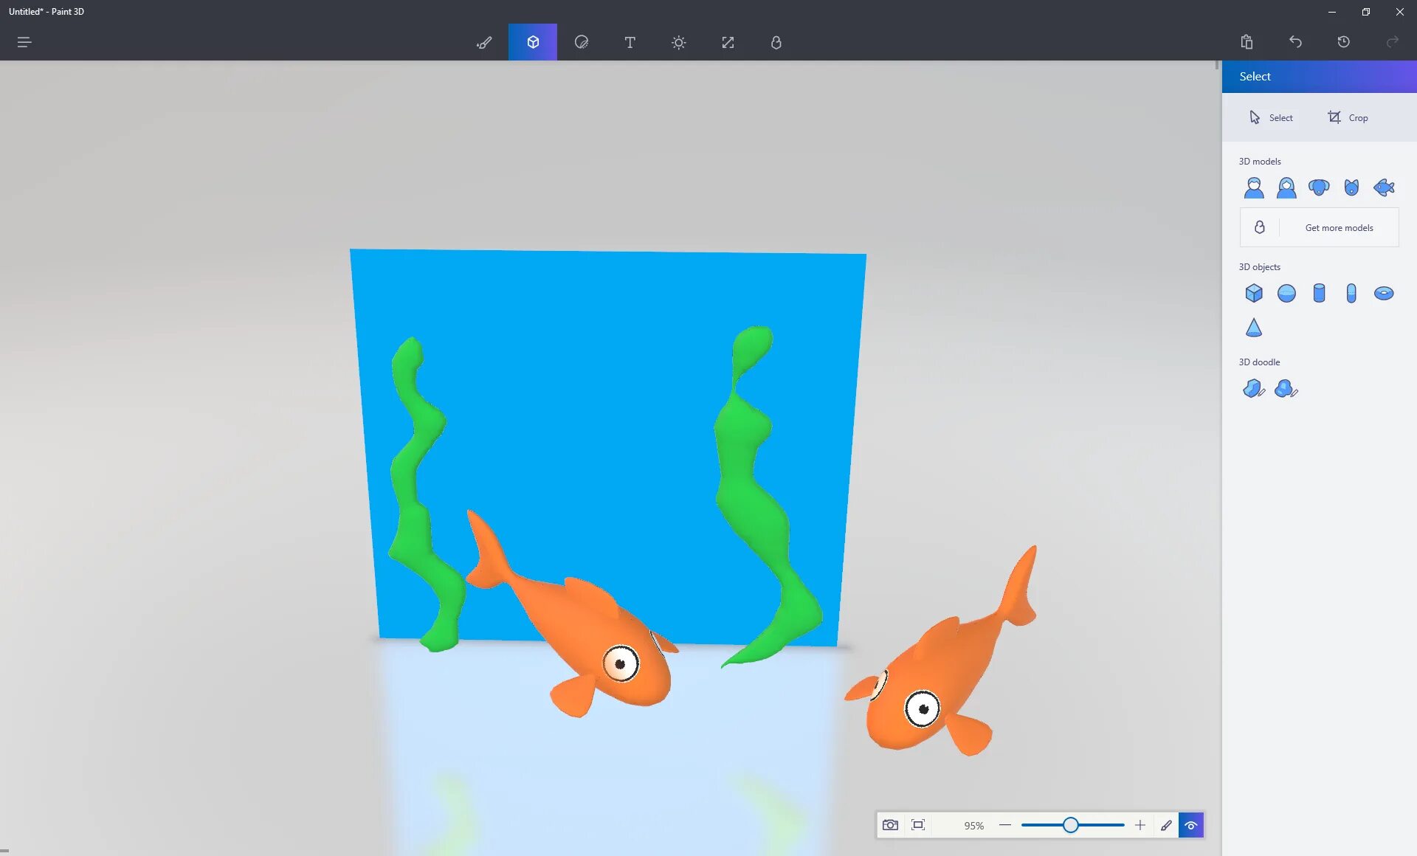1417x856 pixels.
Task: Switch to the Canvas tool
Action: pyautogui.click(x=728, y=41)
